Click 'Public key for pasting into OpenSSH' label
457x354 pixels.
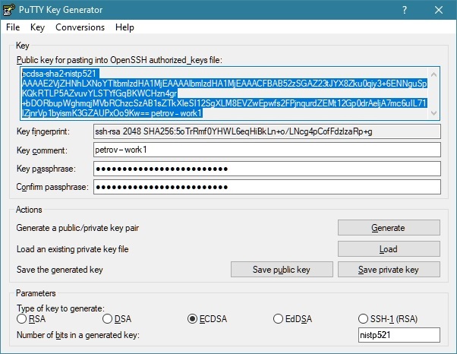(119, 60)
